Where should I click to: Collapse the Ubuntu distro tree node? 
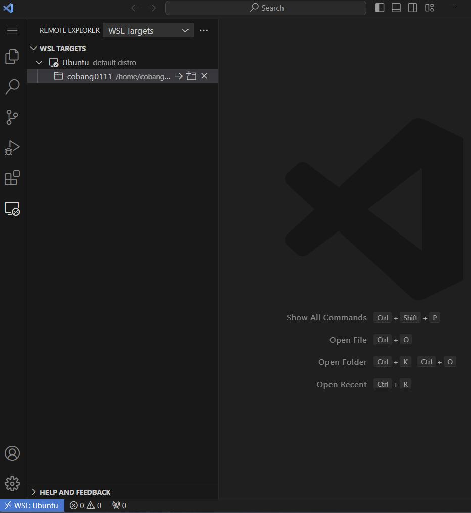coord(39,62)
